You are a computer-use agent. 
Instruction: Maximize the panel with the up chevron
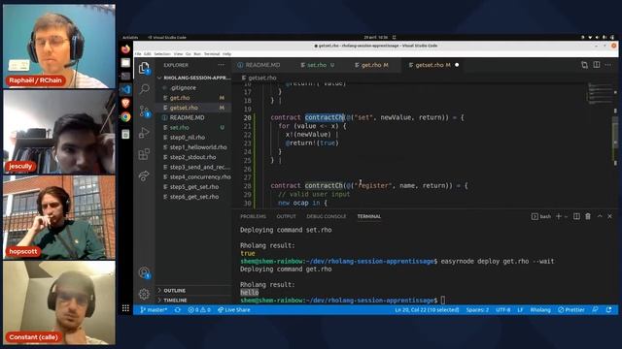(600, 216)
